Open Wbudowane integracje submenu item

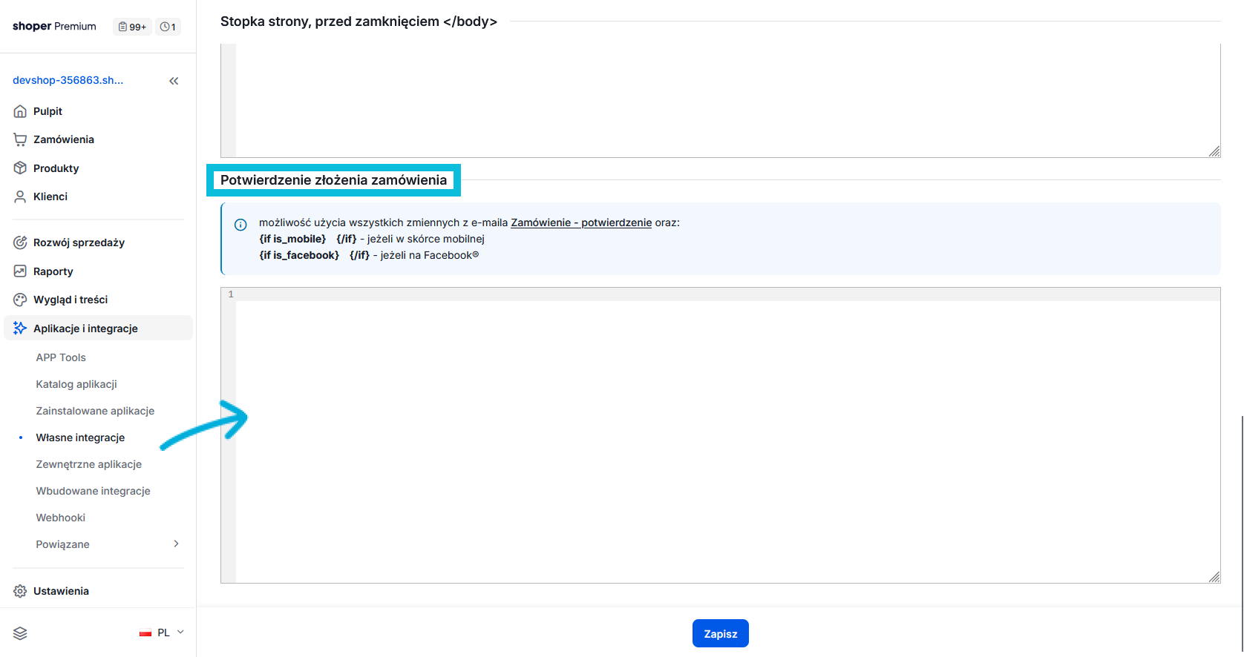(93, 491)
